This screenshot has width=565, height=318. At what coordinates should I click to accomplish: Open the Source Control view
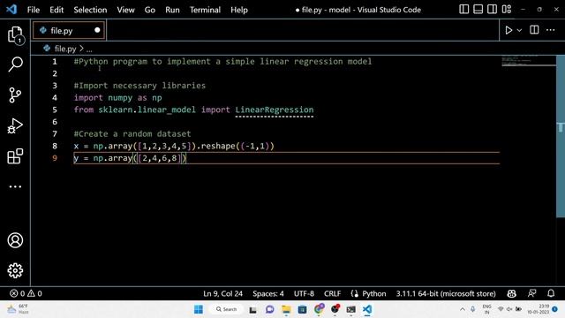[15, 95]
